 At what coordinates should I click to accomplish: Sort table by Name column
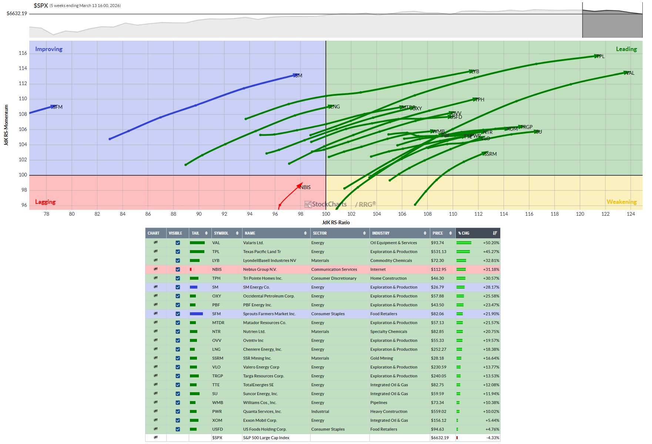click(276, 233)
